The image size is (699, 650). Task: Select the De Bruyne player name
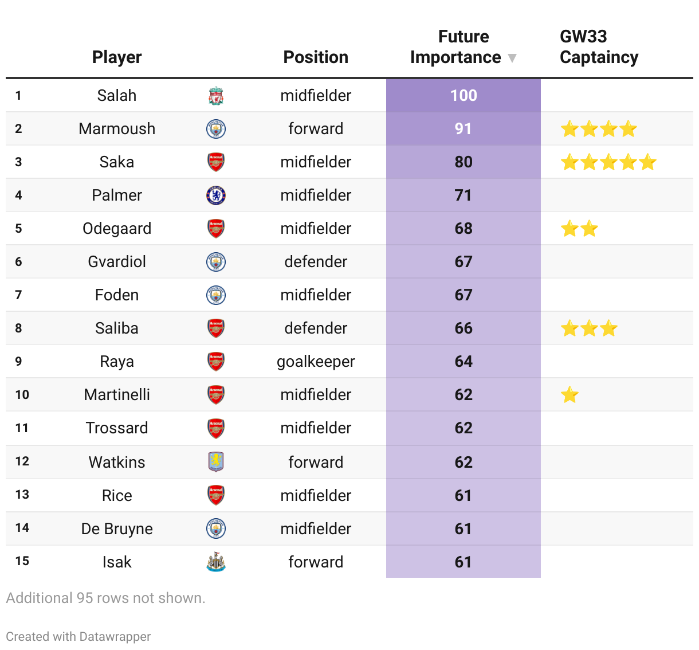pos(117,528)
